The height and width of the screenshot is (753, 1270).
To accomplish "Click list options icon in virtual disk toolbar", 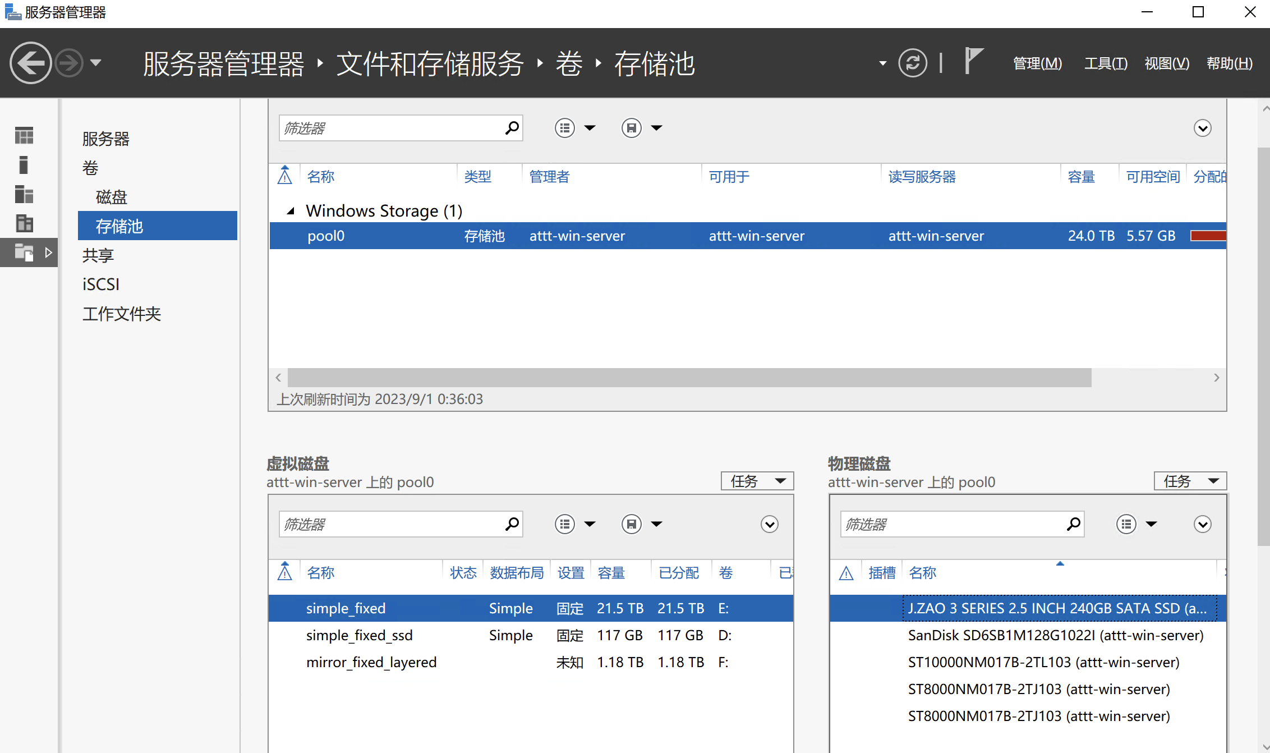I will (x=565, y=524).
